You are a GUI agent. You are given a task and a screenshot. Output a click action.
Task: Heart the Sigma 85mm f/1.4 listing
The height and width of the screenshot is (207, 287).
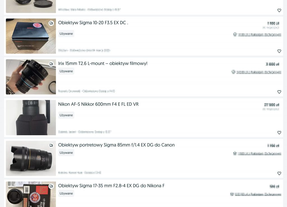[x=279, y=174]
